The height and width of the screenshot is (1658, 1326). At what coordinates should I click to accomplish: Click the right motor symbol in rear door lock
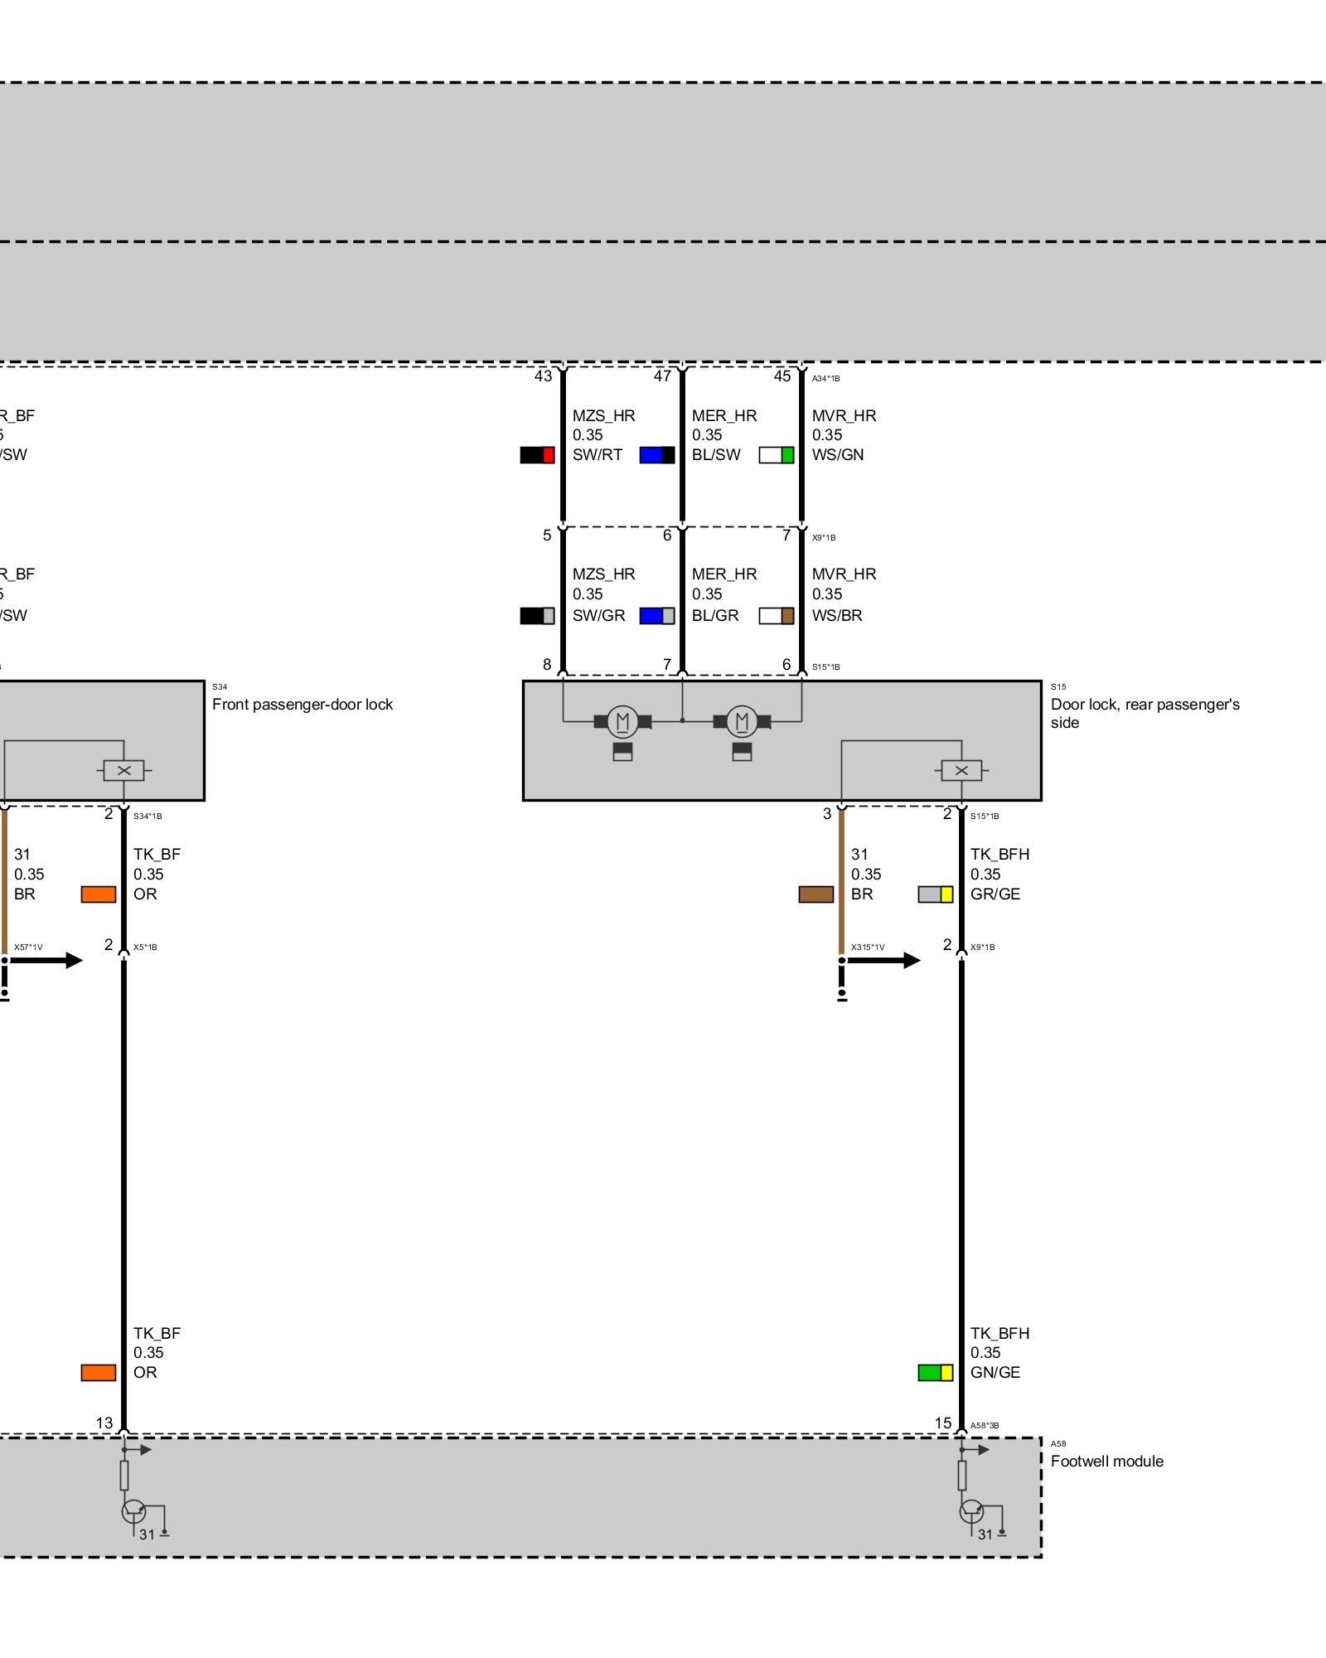point(742,721)
